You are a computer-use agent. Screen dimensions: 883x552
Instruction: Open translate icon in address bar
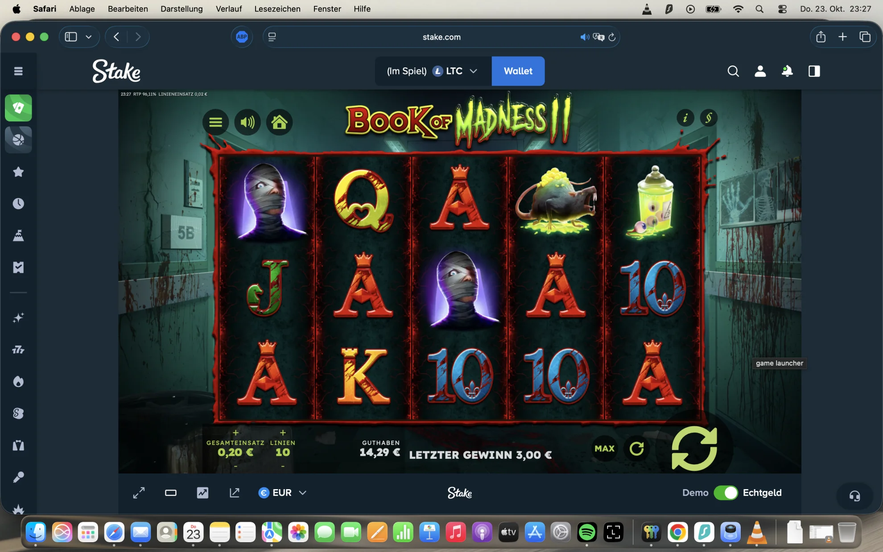point(598,37)
